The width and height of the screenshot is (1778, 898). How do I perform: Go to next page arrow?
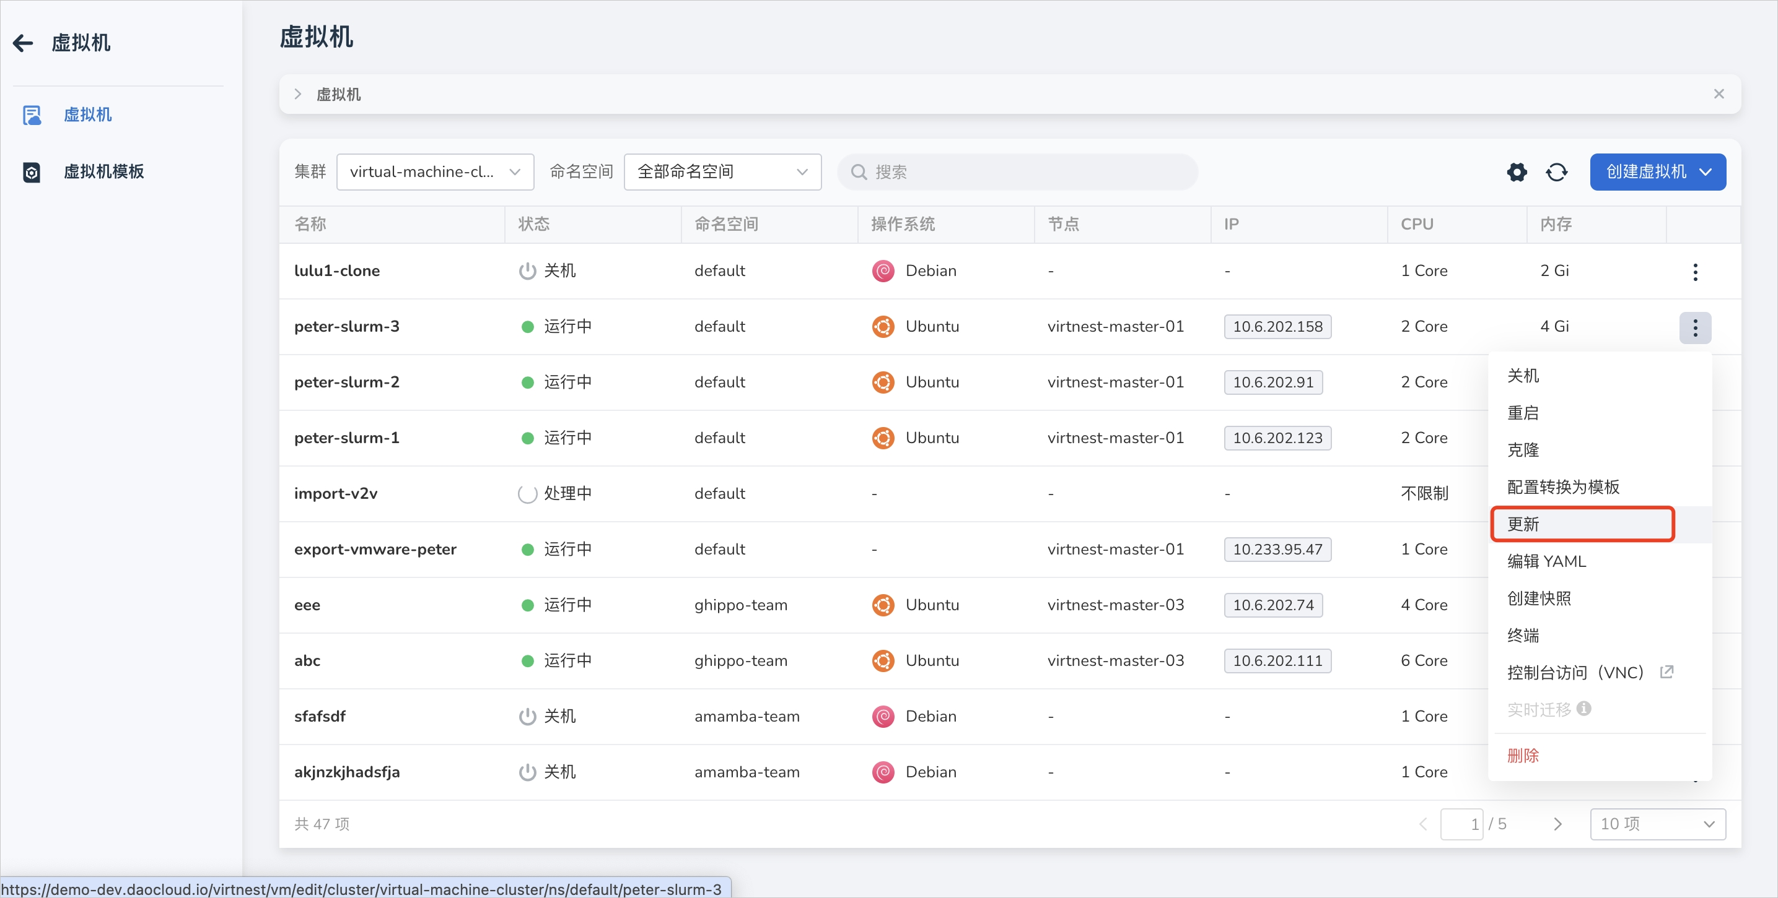[1557, 824]
